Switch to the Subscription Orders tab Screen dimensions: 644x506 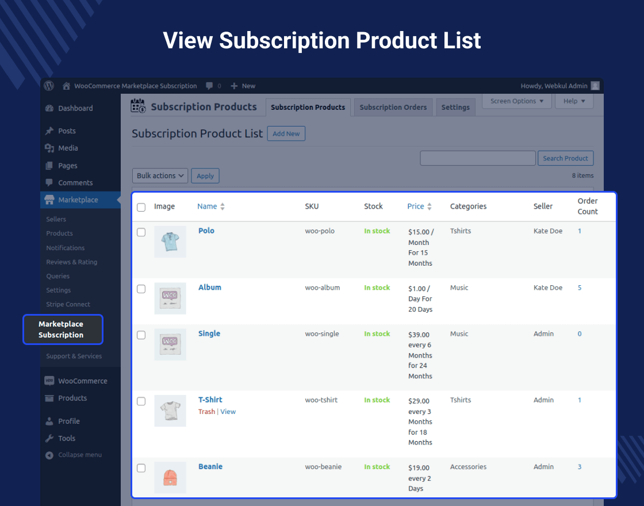click(x=393, y=107)
